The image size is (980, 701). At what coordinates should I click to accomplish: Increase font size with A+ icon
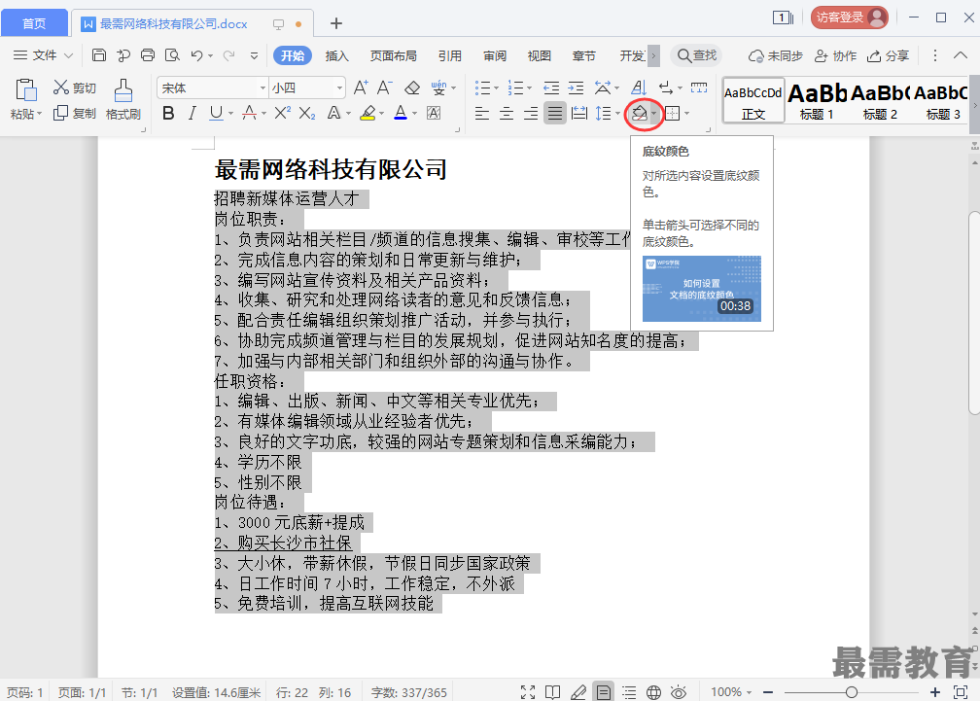click(x=361, y=88)
